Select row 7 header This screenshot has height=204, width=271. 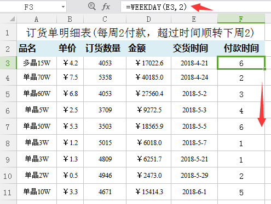click(x=8, y=127)
